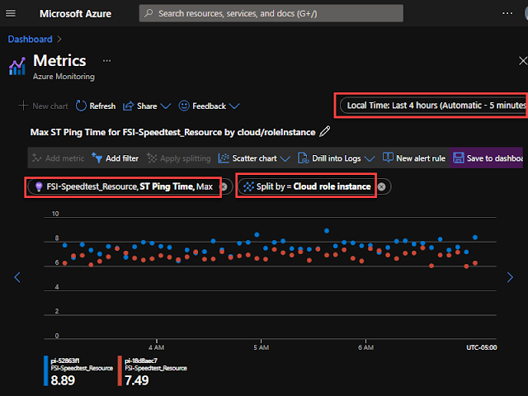Expand the Scatter chart dropdown chevron
This screenshot has width=528, height=396.
(285, 158)
